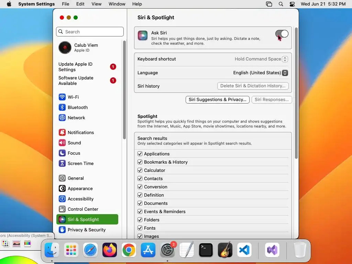Click the menu bar date and time
Viewport: 352px width, 264px height.
tap(323, 4)
